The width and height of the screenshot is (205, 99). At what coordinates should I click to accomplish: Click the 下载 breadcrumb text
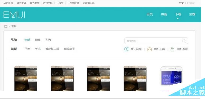point(14,27)
